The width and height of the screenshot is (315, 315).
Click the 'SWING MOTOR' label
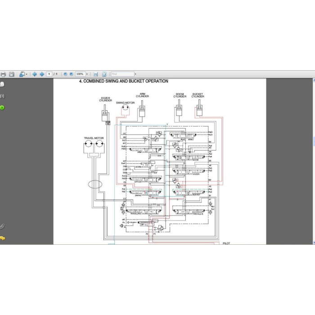tap(126, 103)
